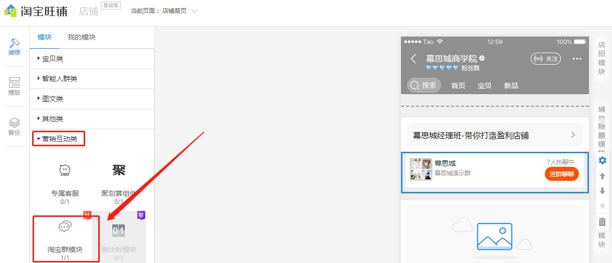Image resolution: width=612 pixels, height=263 pixels.
Task: Open the 模板 template sidebar icon
Action: tap(15, 86)
